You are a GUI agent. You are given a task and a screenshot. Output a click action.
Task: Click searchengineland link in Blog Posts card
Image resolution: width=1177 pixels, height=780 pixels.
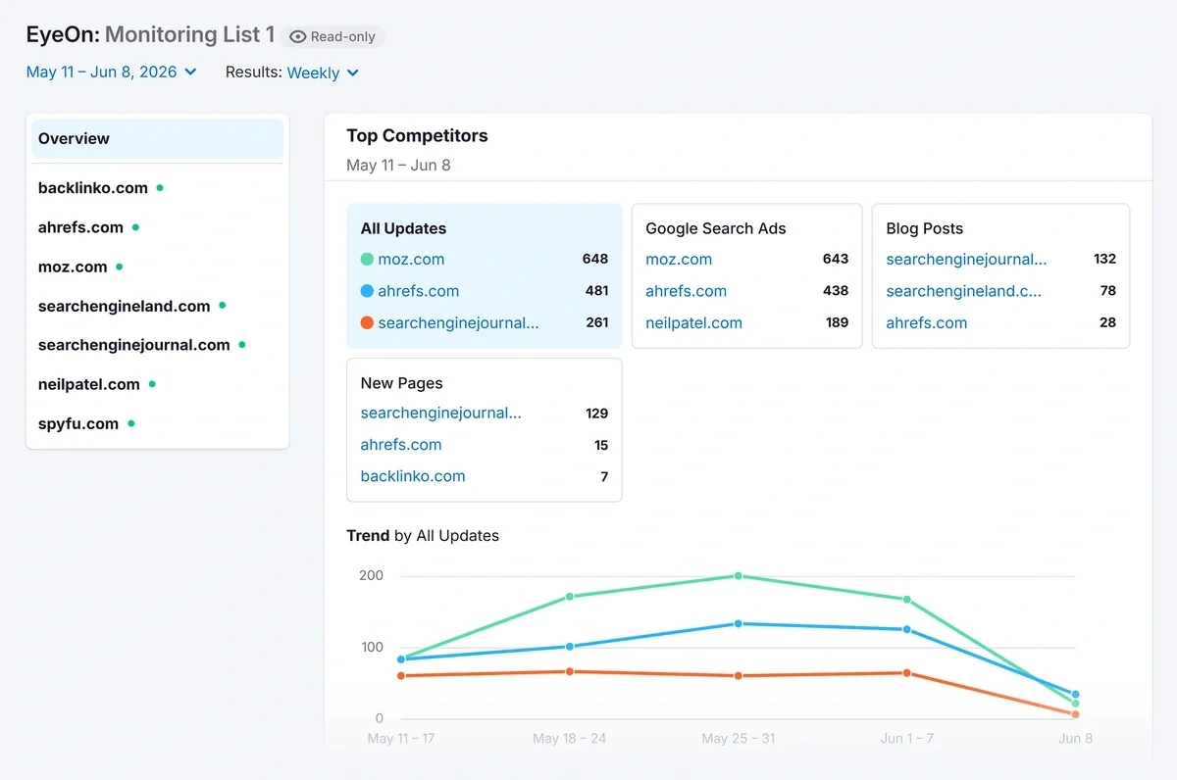coord(964,291)
